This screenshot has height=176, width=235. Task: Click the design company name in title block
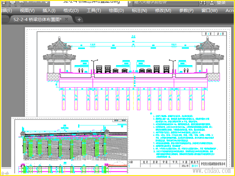[213, 164]
